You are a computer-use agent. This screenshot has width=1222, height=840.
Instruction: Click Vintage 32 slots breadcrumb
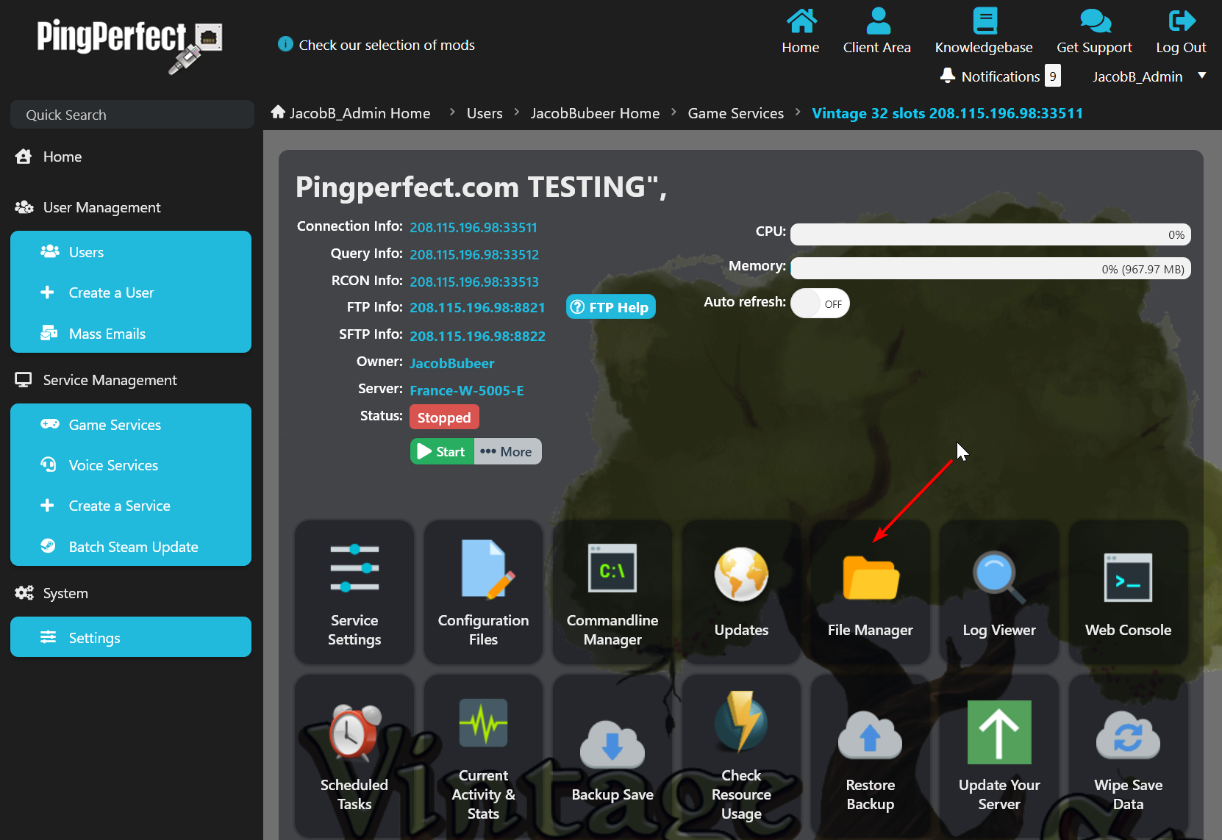947,113
